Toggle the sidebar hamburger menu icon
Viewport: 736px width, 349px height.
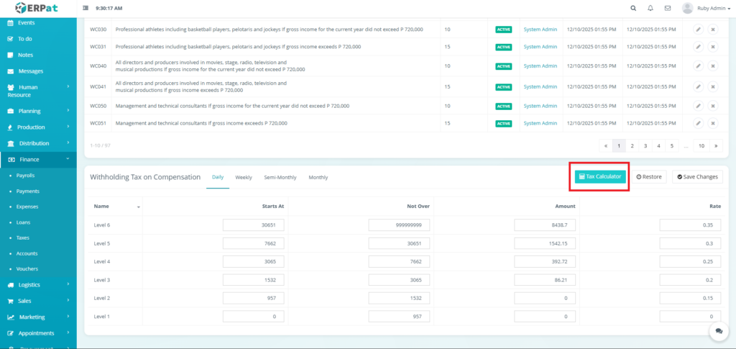pos(86,8)
